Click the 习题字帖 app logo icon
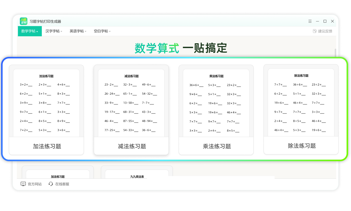The image size is (351, 211). tap(23, 21)
